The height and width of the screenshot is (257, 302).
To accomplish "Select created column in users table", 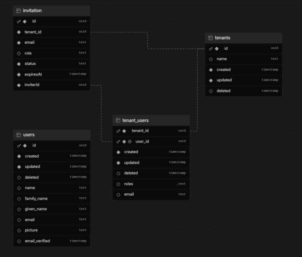I will [x=52, y=156].
